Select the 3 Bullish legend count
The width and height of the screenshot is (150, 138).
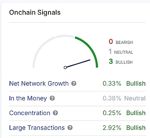click(x=121, y=61)
